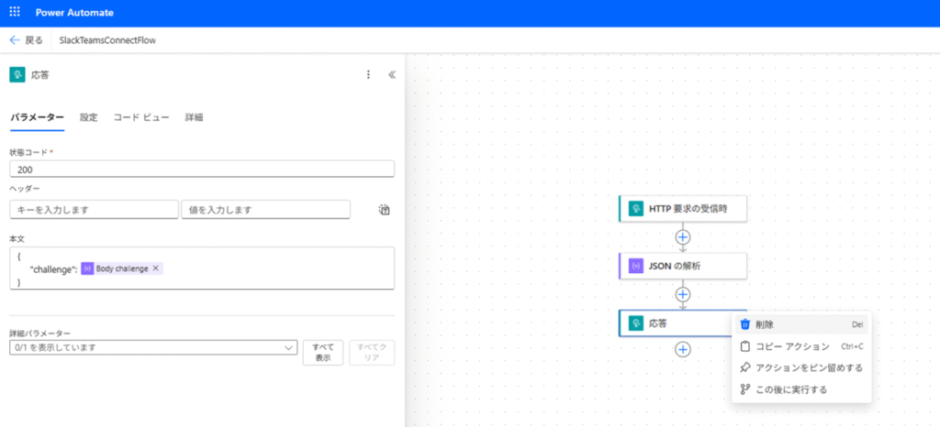The image size is (940, 427).
Task: Click the header text mode toggle icon
Action: [385, 209]
